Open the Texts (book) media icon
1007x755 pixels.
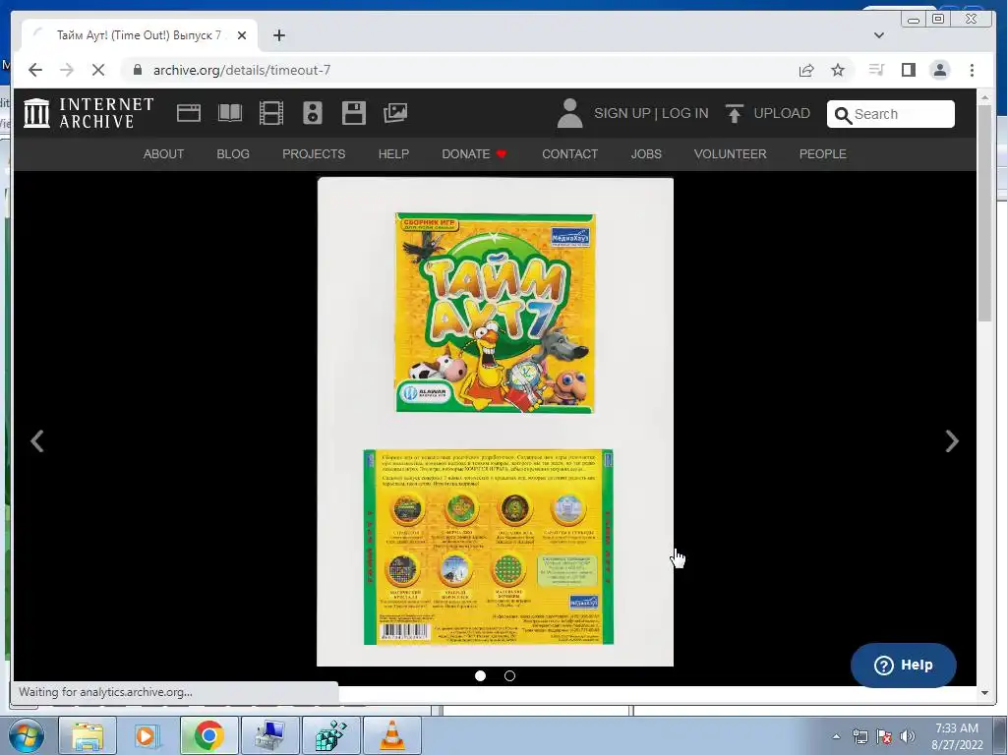point(230,114)
